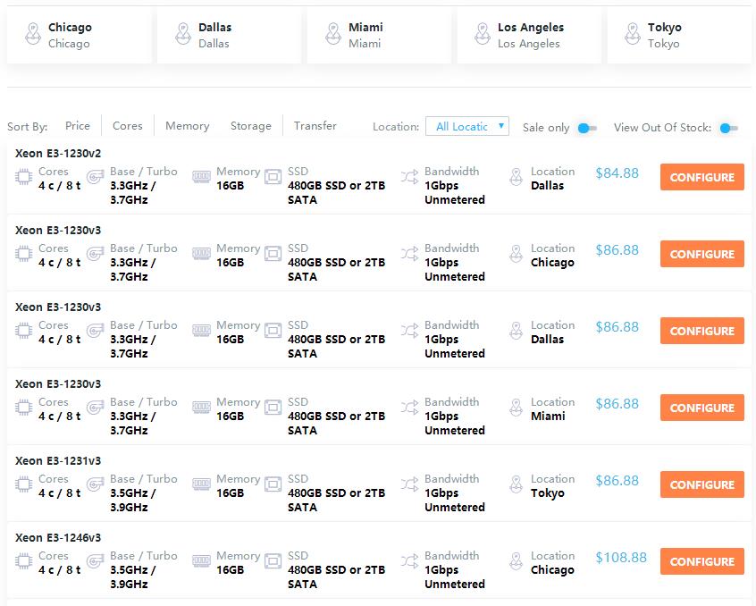This screenshot has width=756, height=606.
Task: Select the Dallas location card
Action: [229, 35]
